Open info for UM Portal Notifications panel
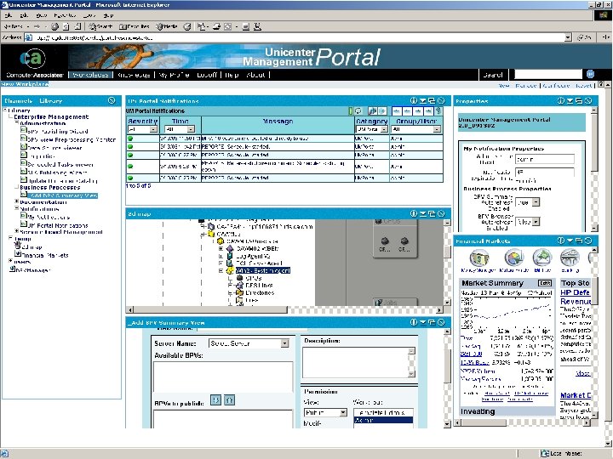This screenshot has height=459, width=613. 414,100
